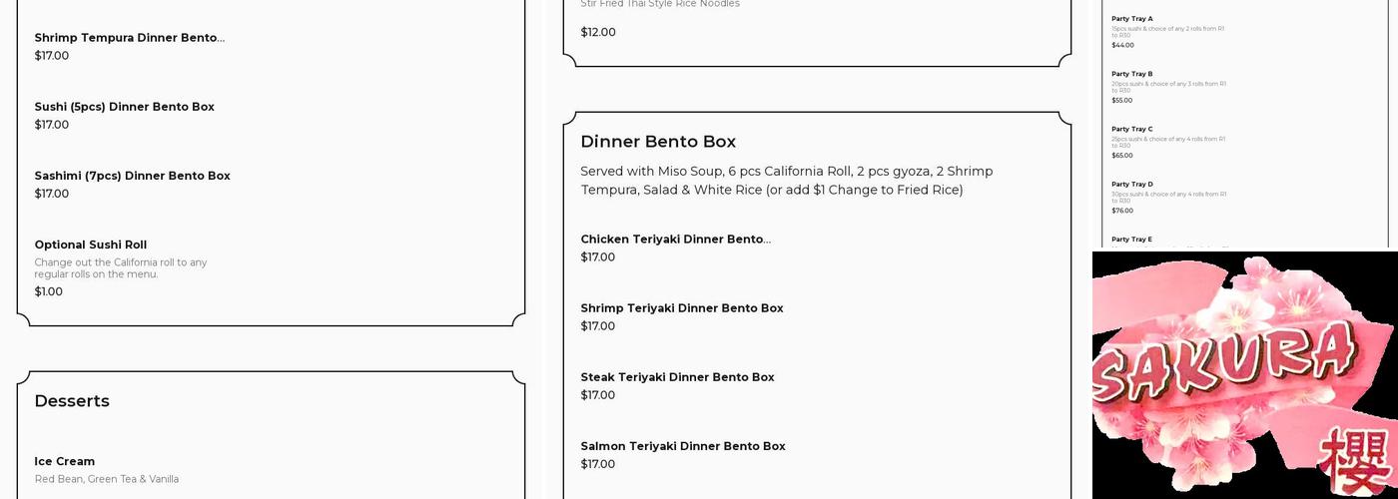
Task: Choose Party Tray C listing
Action: [x=1132, y=129]
